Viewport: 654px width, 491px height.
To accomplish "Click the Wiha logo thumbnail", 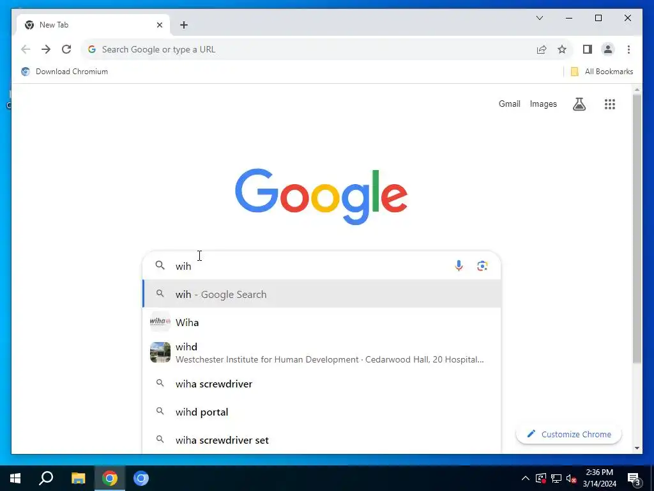I will (x=160, y=322).
